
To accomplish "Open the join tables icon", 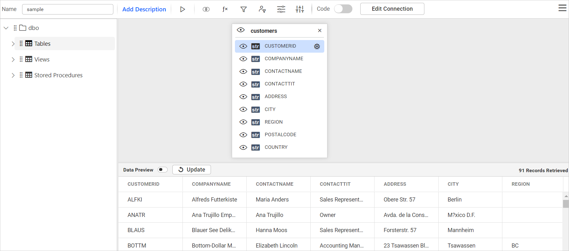I will [206, 9].
